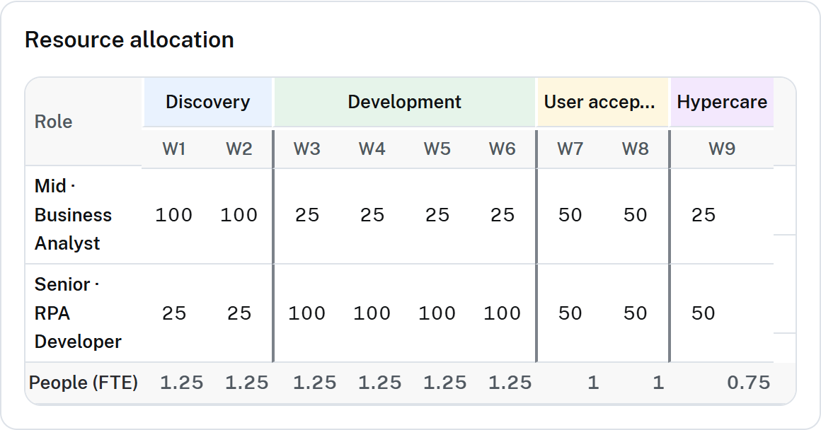Select Business Analyst W9 allocation 25
821x430 pixels.
(704, 215)
